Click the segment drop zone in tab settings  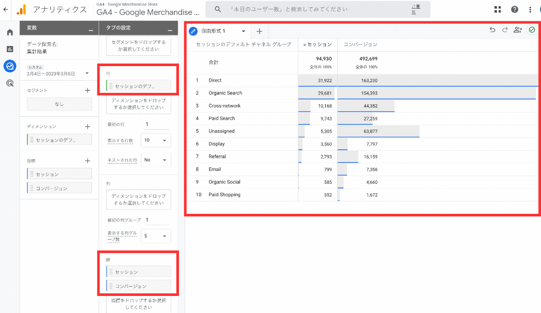pyautogui.click(x=139, y=45)
